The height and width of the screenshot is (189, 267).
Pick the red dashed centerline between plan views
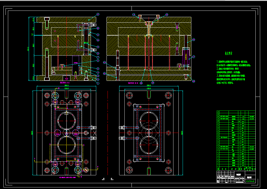(x=108, y=133)
